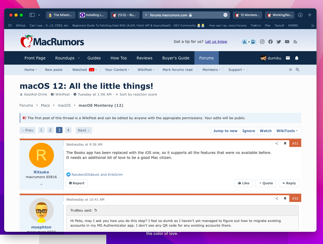Click Mark forums read
323x244 pixels.
click(x=178, y=70)
